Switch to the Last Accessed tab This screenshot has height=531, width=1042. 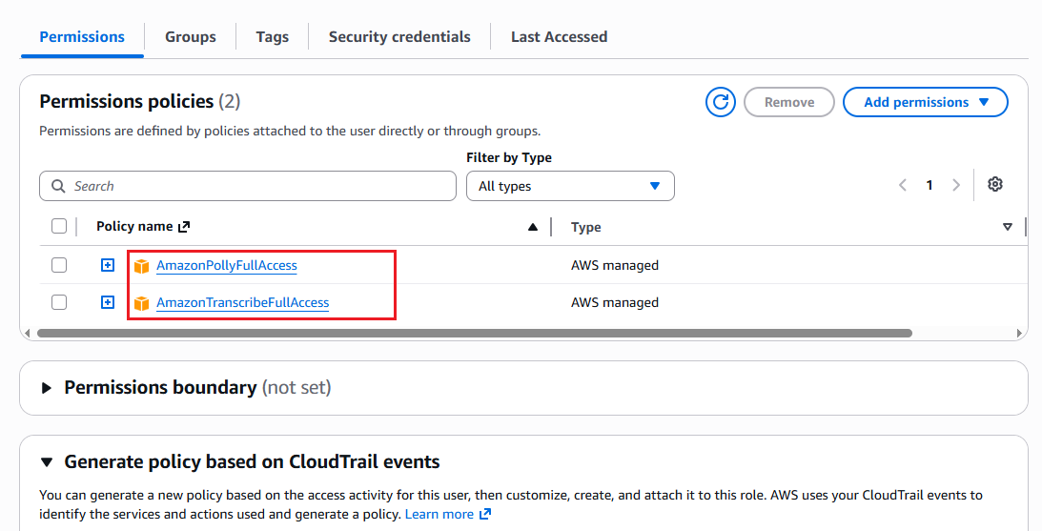click(559, 37)
